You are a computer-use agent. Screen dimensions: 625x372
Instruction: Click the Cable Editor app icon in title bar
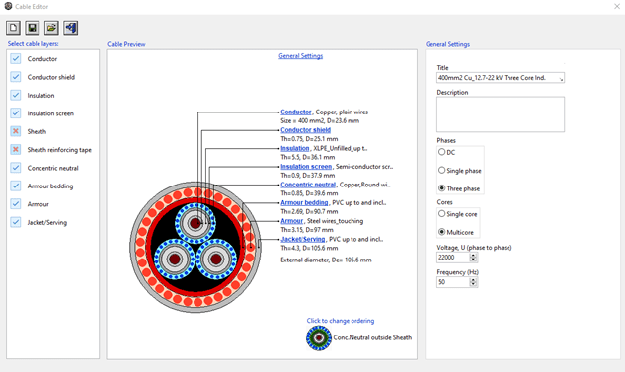coord(8,6)
